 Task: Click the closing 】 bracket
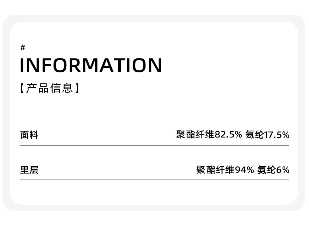77,88
